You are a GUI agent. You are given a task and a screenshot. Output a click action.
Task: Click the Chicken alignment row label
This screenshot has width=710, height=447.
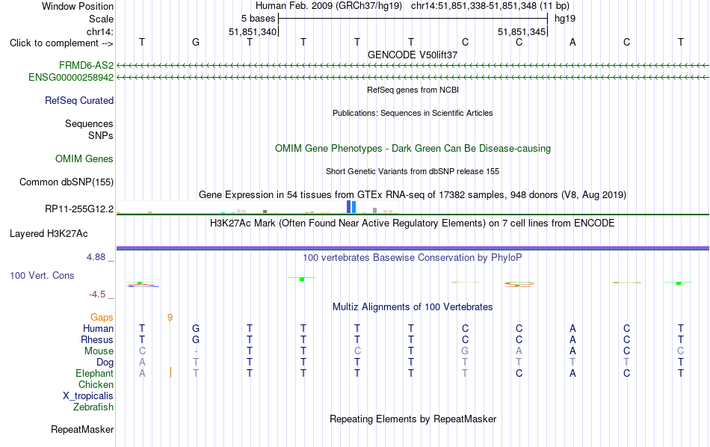pos(96,384)
